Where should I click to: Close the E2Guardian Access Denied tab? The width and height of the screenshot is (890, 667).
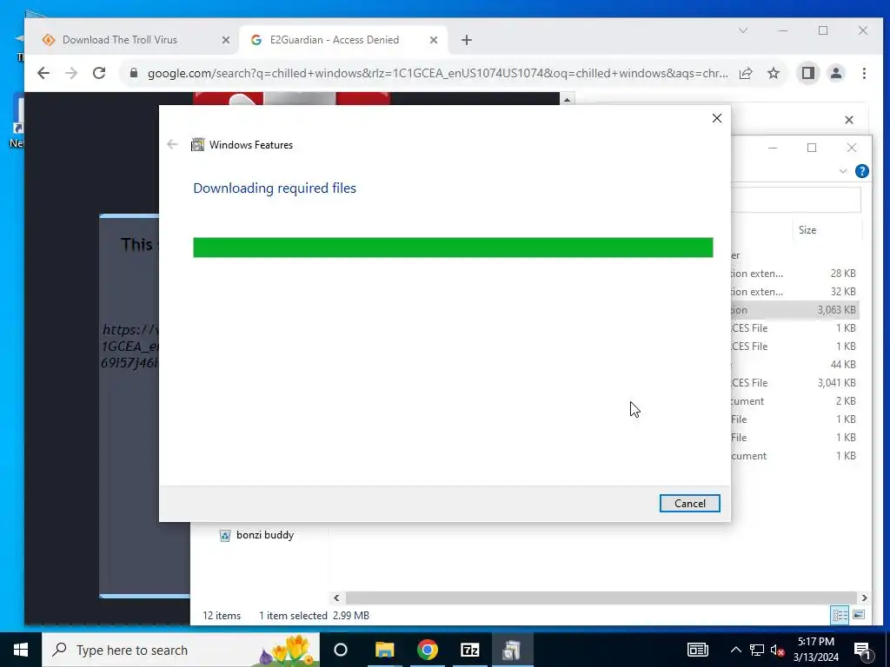434,40
